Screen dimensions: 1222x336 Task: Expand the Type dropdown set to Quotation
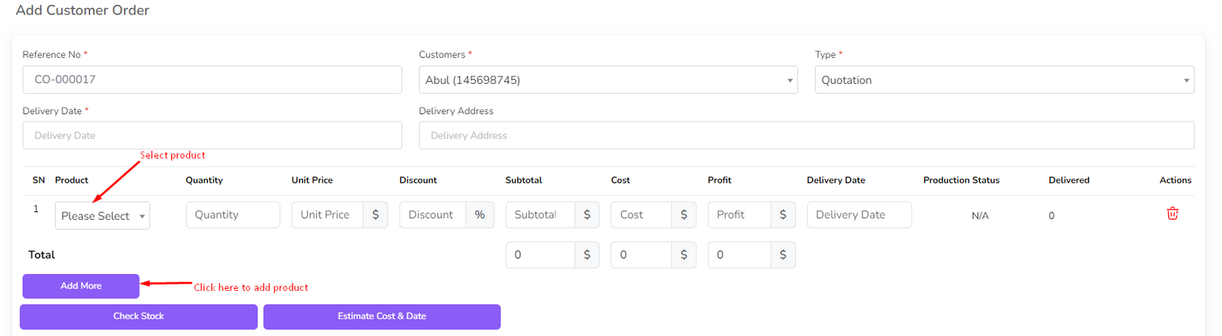pos(1004,80)
